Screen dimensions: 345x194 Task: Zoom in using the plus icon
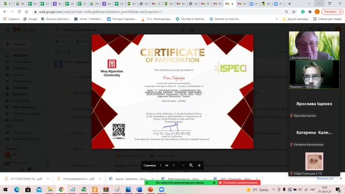point(199,165)
